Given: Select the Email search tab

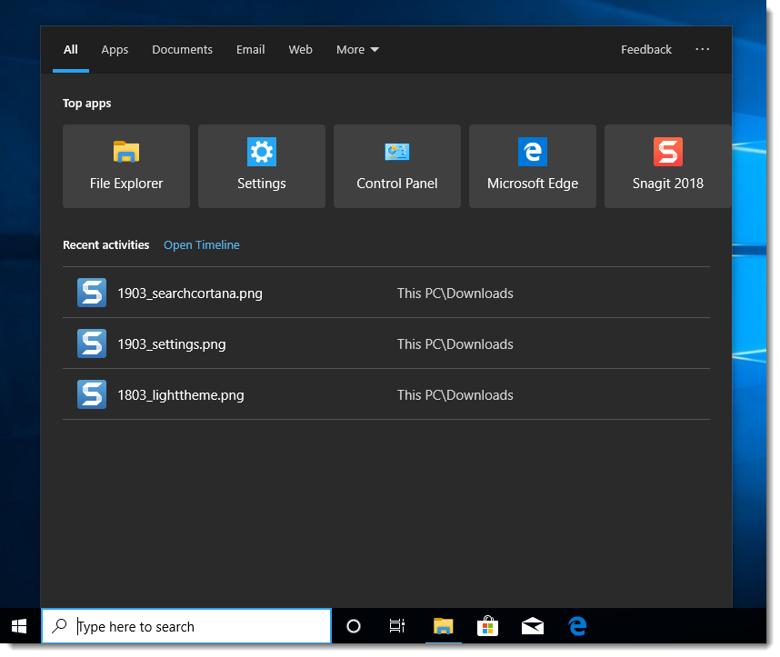Looking at the screenshot, I should pyautogui.click(x=250, y=50).
